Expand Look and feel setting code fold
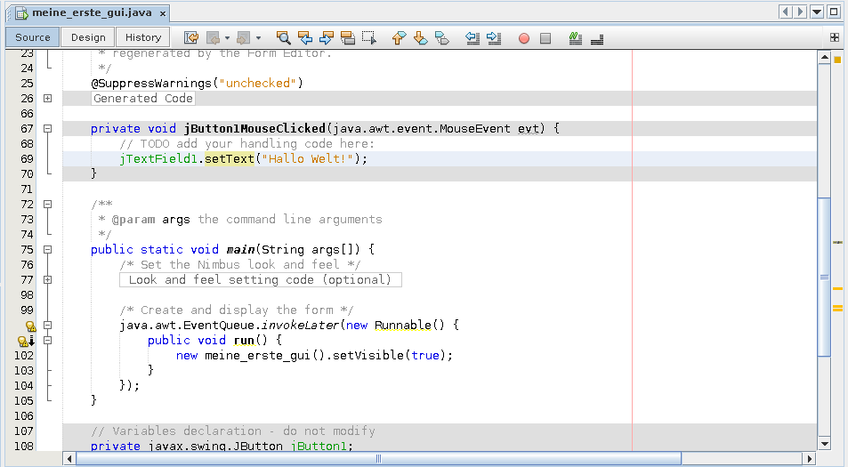 pos(47,279)
